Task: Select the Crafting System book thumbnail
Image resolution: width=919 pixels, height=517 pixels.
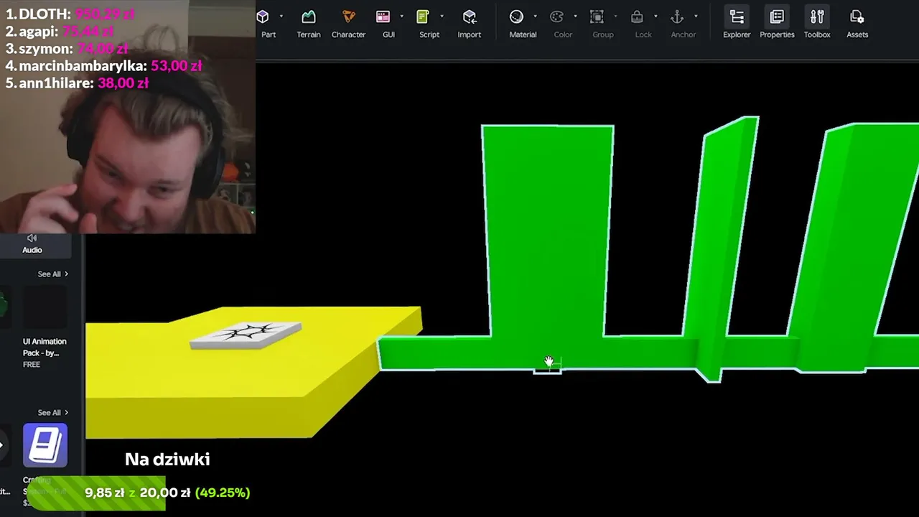Action: [45, 445]
